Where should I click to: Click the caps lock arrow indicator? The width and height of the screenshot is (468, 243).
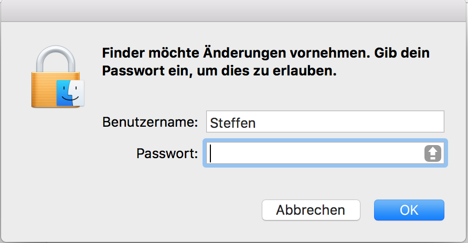[433, 153]
